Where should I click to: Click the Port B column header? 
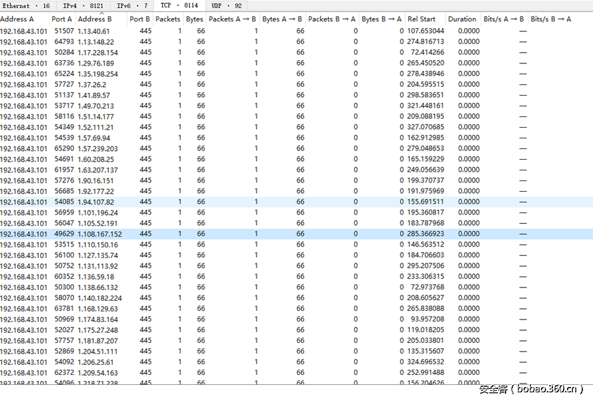pos(140,19)
